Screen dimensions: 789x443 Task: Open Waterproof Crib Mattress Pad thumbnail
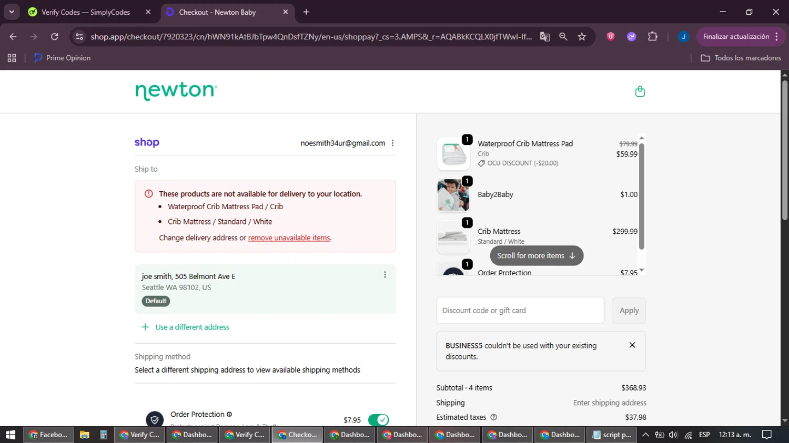(x=453, y=154)
